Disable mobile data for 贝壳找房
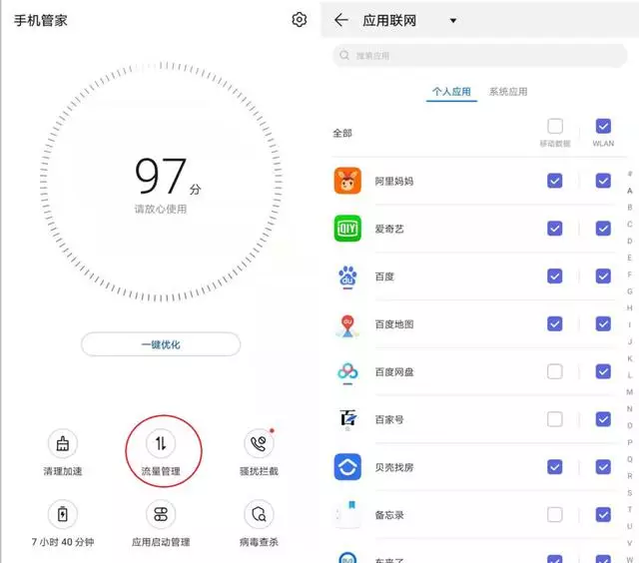The height and width of the screenshot is (563, 639). click(x=555, y=467)
